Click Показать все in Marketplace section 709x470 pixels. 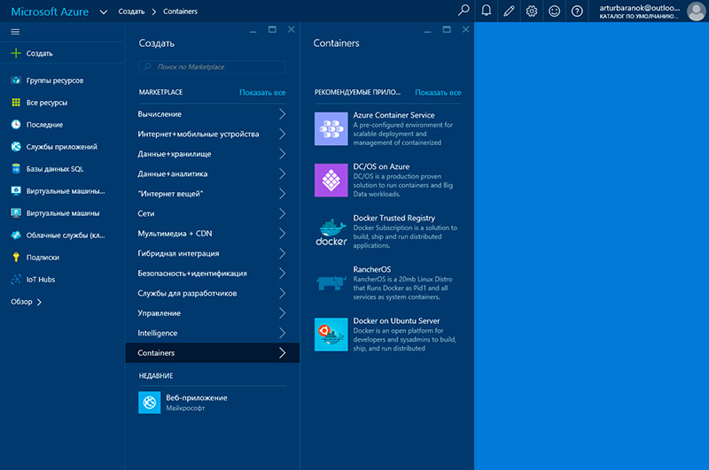262,93
